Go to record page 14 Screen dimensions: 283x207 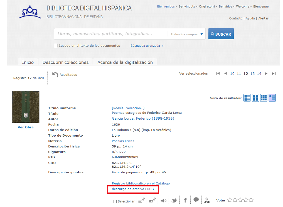(259, 74)
